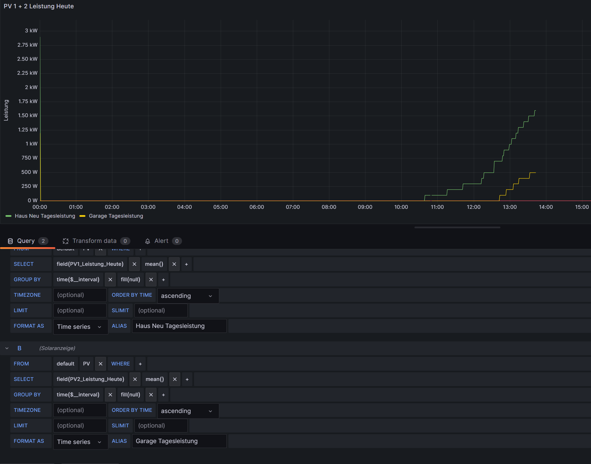This screenshot has height=464, width=591.
Task: Toggle Haus Neu Tagesleistung series in legend
Action: [x=45, y=216]
